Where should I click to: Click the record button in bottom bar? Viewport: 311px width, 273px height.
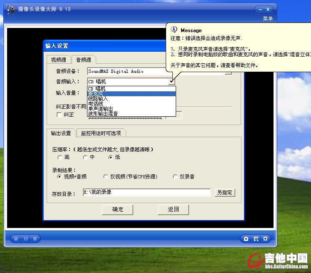coord(16,239)
